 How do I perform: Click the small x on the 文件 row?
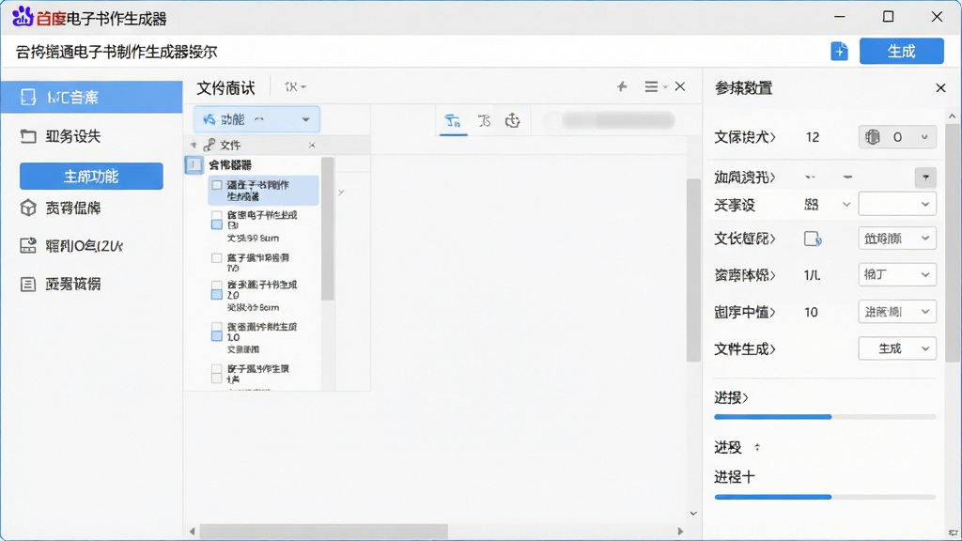pos(312,146)
